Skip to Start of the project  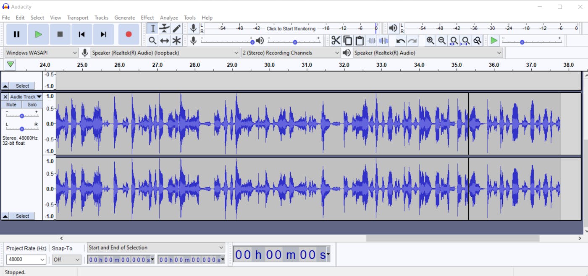(x=82, y=34)
